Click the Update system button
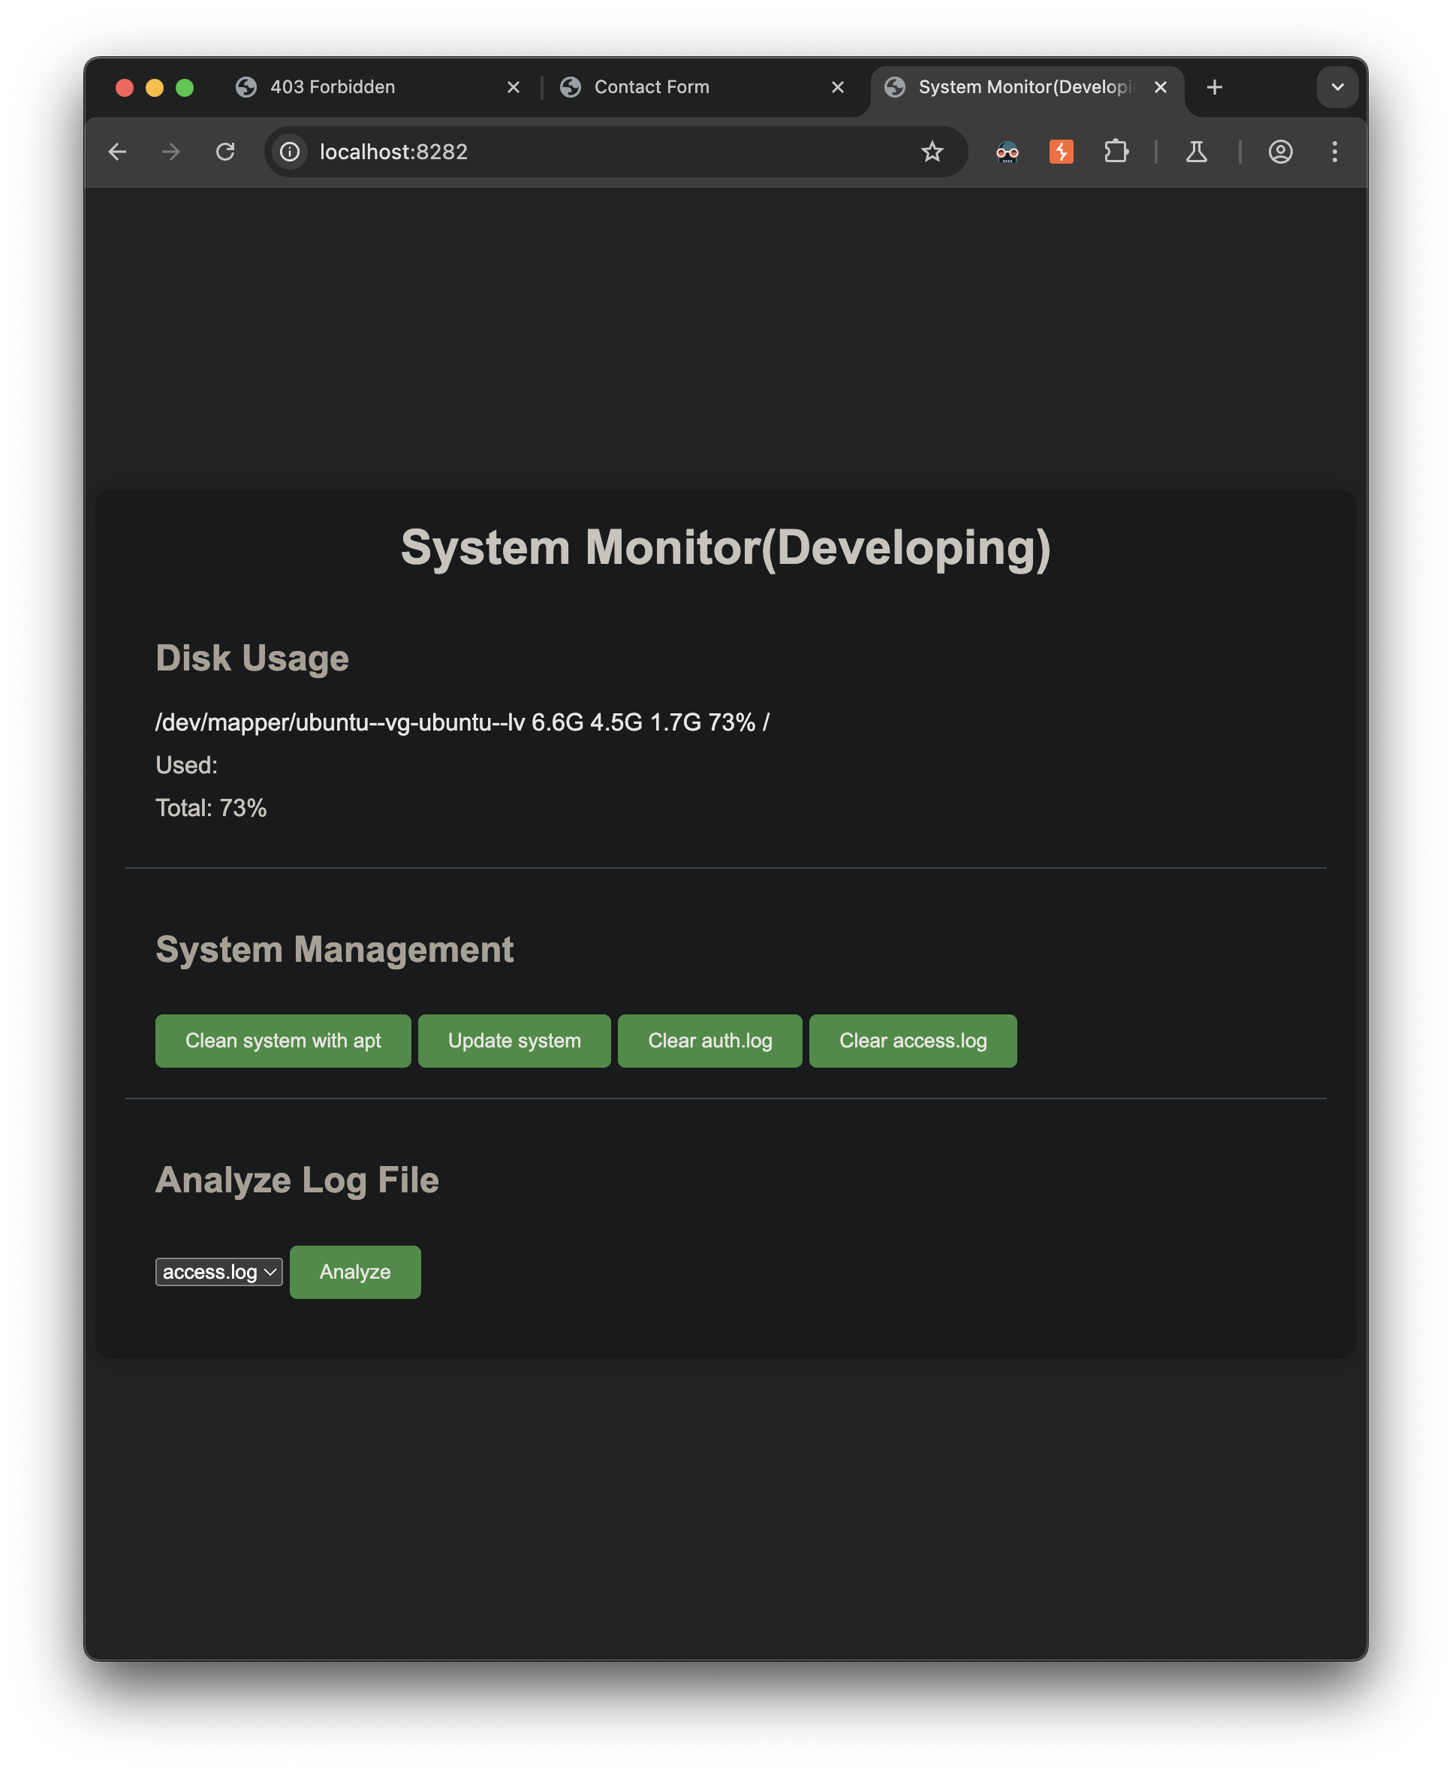The width and height of the screenshot is (1452, 1772). [x=514, y=1041]
